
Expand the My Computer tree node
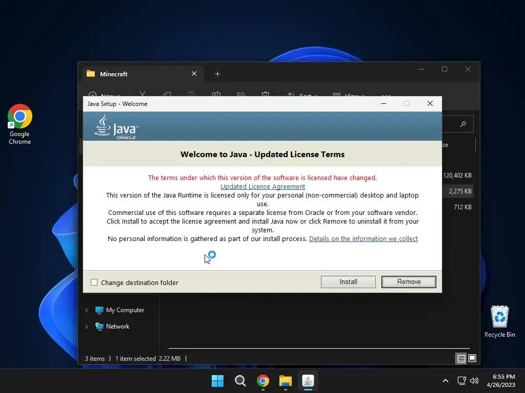[x=86, y=310]
